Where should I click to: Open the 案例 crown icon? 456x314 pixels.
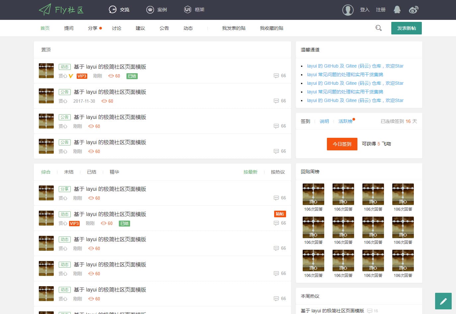coord(150,10)
